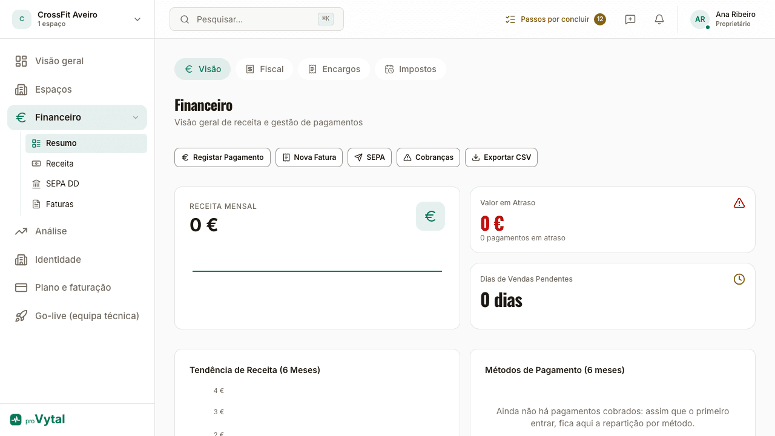Image resolution: width=775 pixels, height=436 pixels.
Task: Switch to the Fiscal tab
Action: tap(265, 69)
